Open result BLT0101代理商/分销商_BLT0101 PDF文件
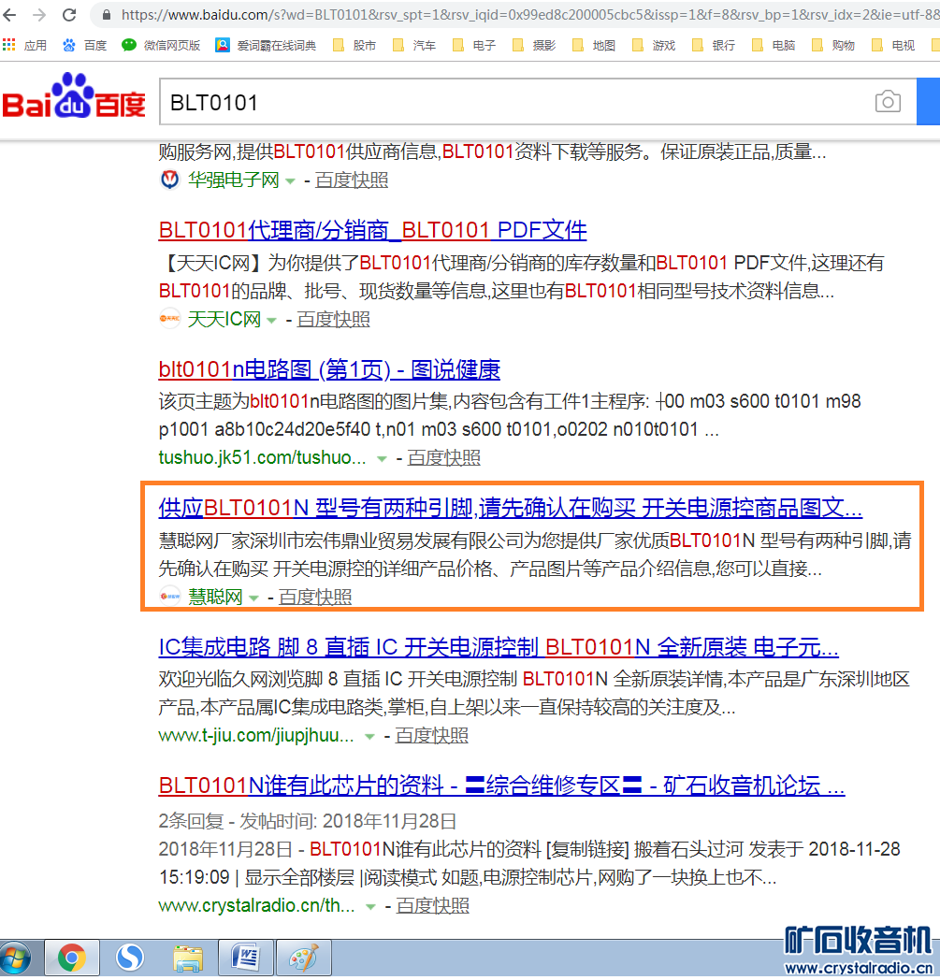The width and height of the screenshot is (940, 980). coord(372,230)
